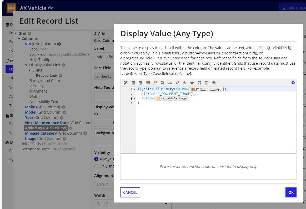306x209 pixels.
Task: Toggle comment with the /* icon
Action: [155, 83]
